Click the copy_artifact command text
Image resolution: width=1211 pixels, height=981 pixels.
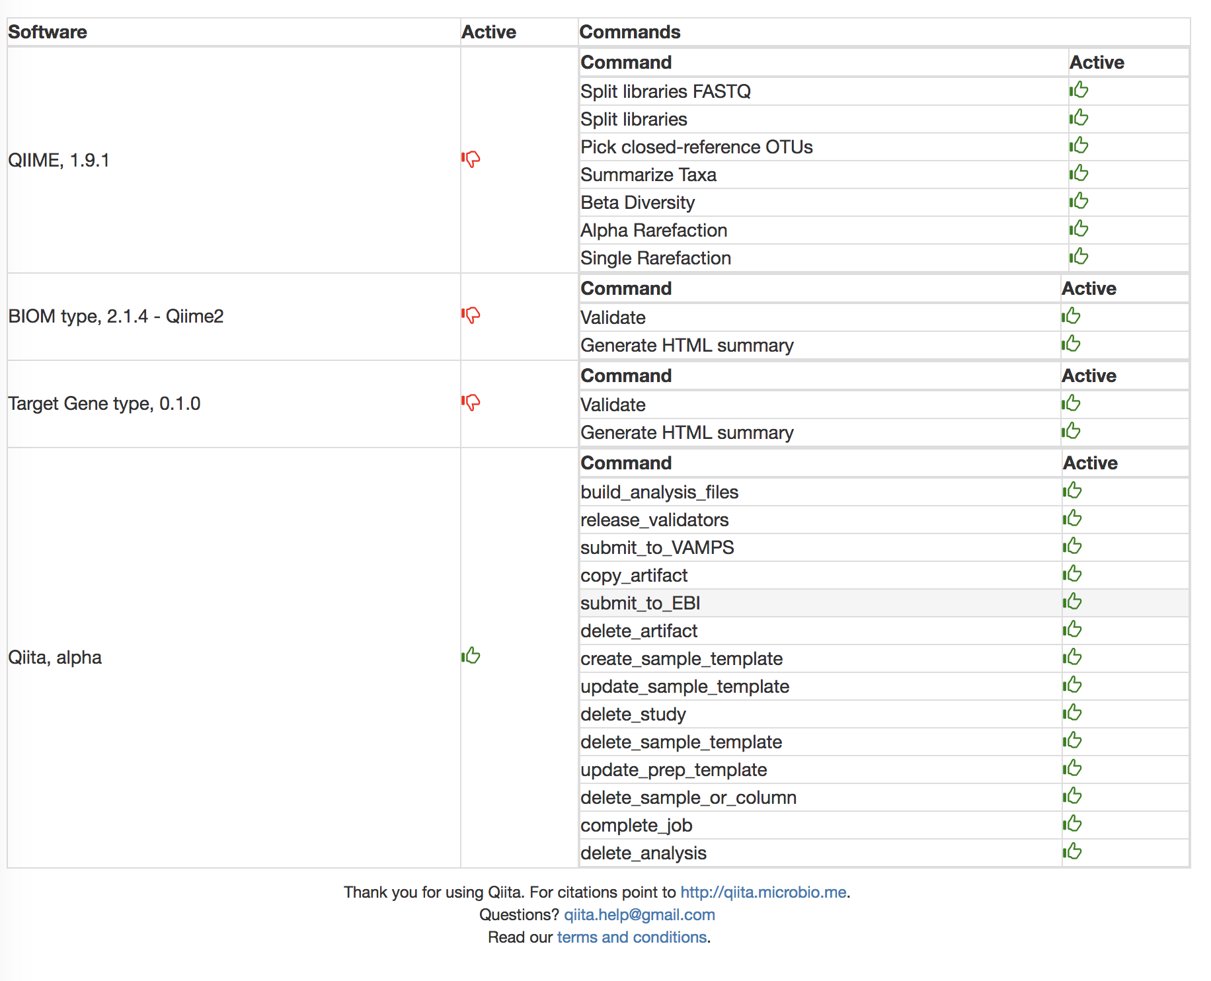pyautogui.click(x=634, y=575)
